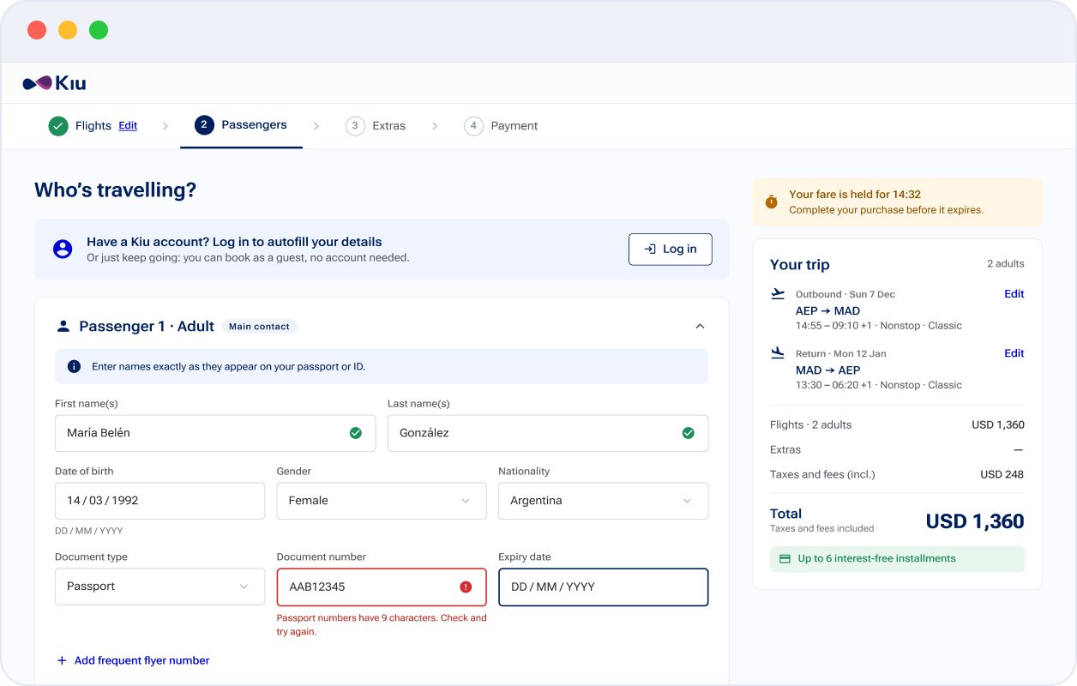Click the Log in button
This screenshot has height=686, width=1077.
(670, 249)
